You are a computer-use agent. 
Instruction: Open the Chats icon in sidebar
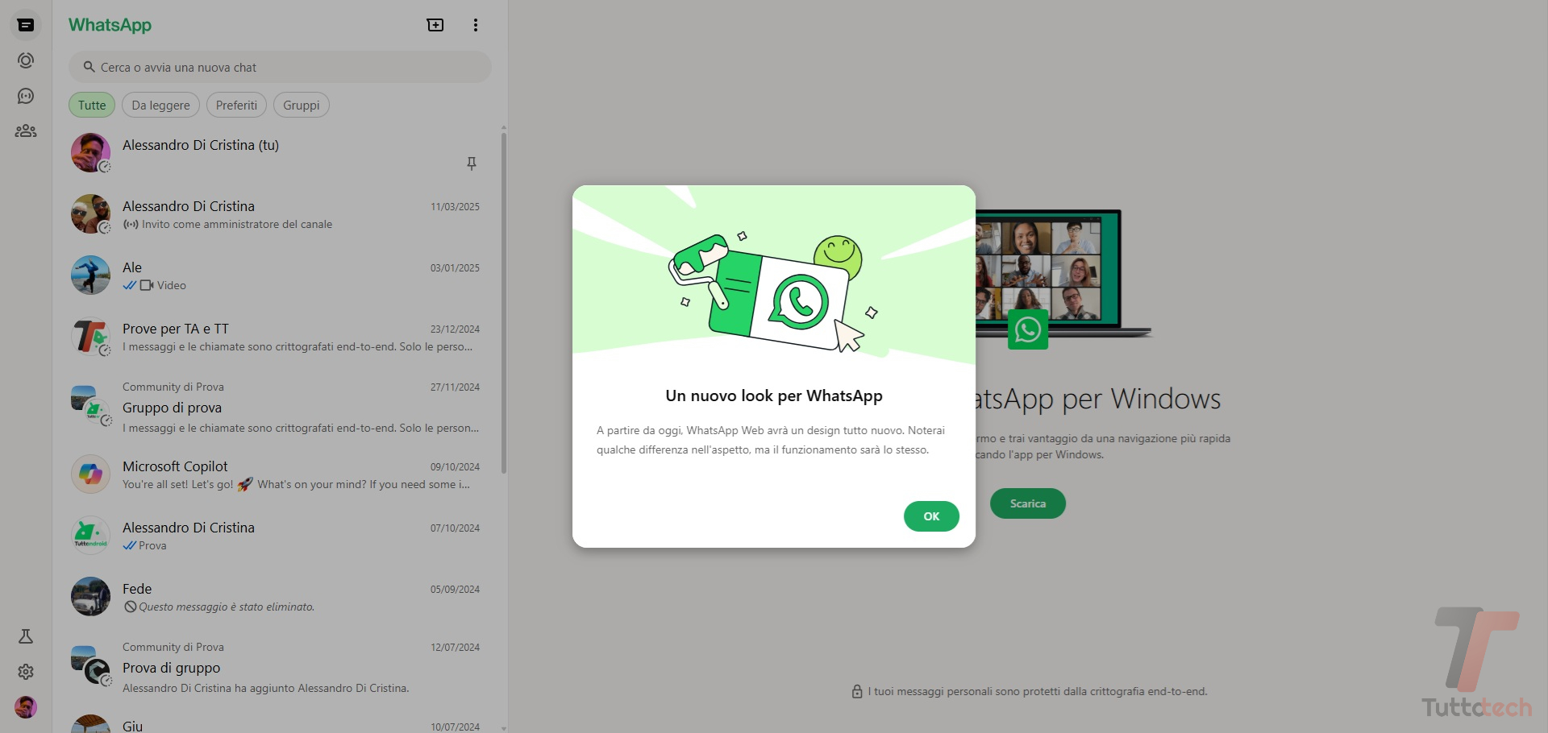pyautogui.click(x=26, y=25)
